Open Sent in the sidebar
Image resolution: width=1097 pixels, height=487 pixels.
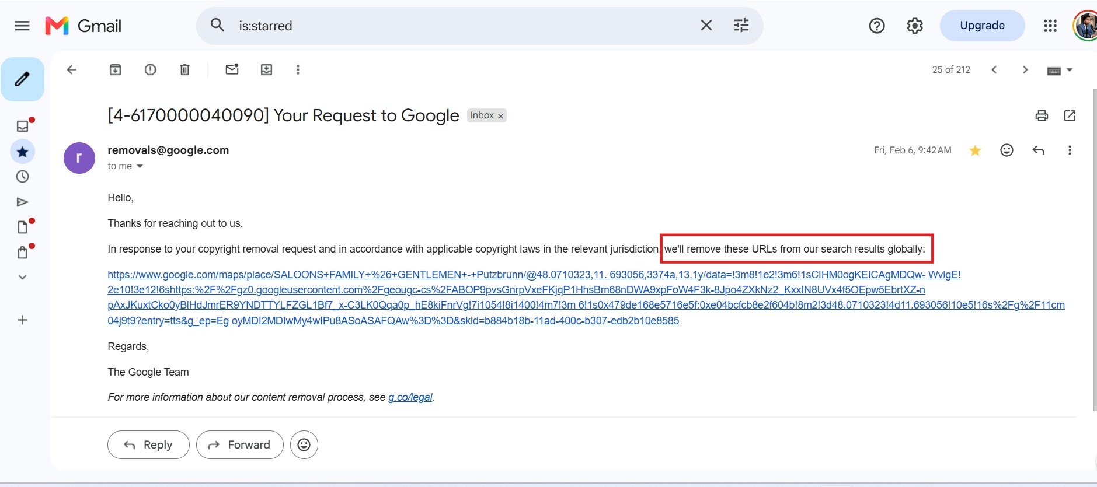click(22, 202)
